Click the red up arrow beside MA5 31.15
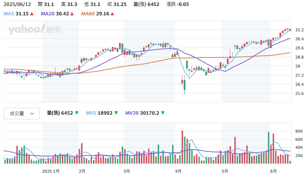 32,14
